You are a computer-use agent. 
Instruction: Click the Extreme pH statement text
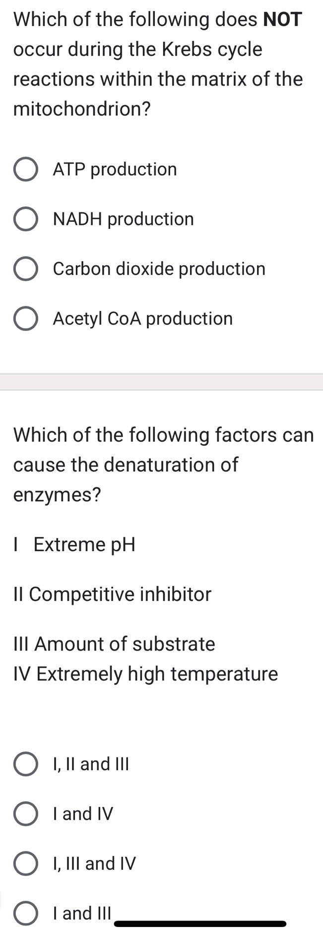pyautogui.click(x=74, y=544)
